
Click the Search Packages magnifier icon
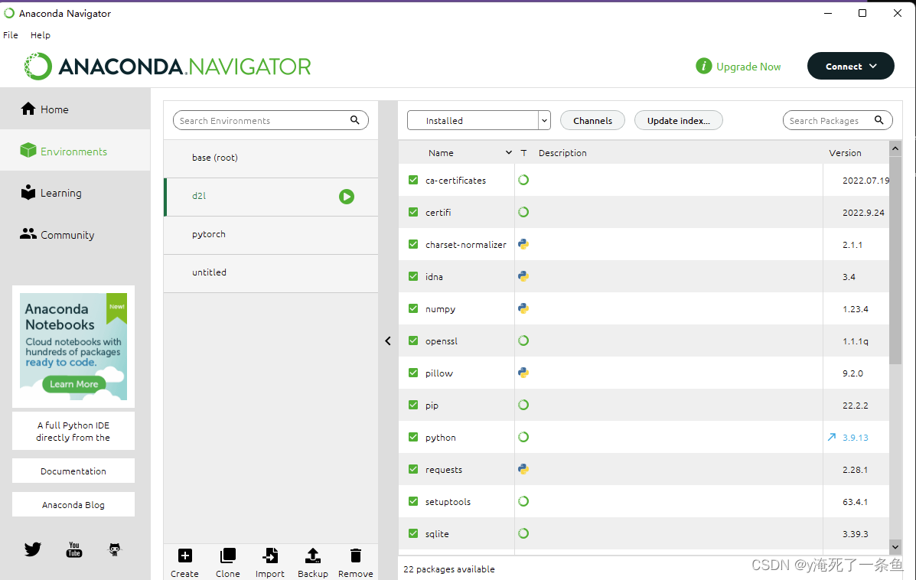(x=879, y=119)
